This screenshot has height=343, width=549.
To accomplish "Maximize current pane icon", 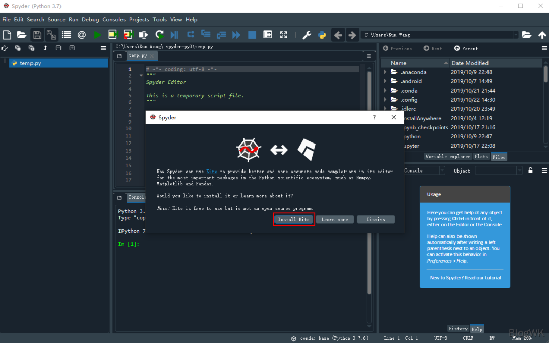I will click(x=267, y=34).
